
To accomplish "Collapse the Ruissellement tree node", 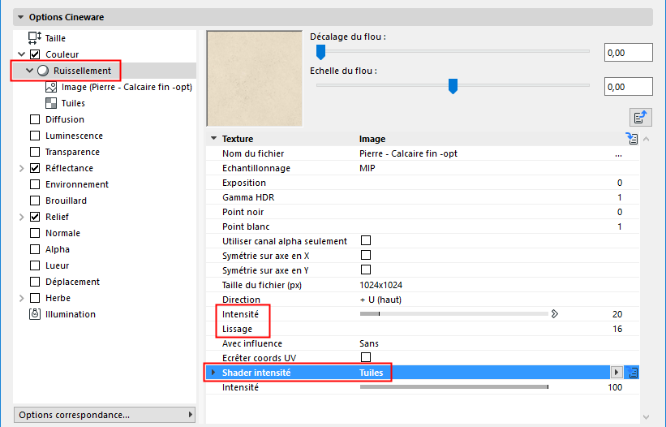I will [29, 71].
